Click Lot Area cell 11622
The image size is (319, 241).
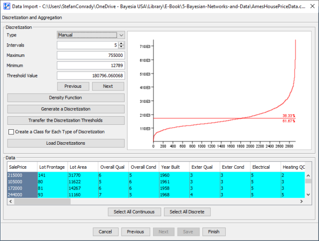click(83, 182)
